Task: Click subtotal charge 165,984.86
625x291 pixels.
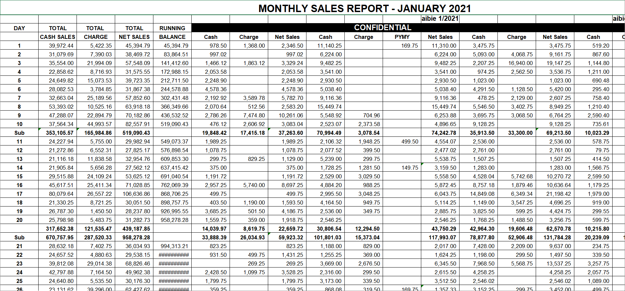Action: (96, 133)
